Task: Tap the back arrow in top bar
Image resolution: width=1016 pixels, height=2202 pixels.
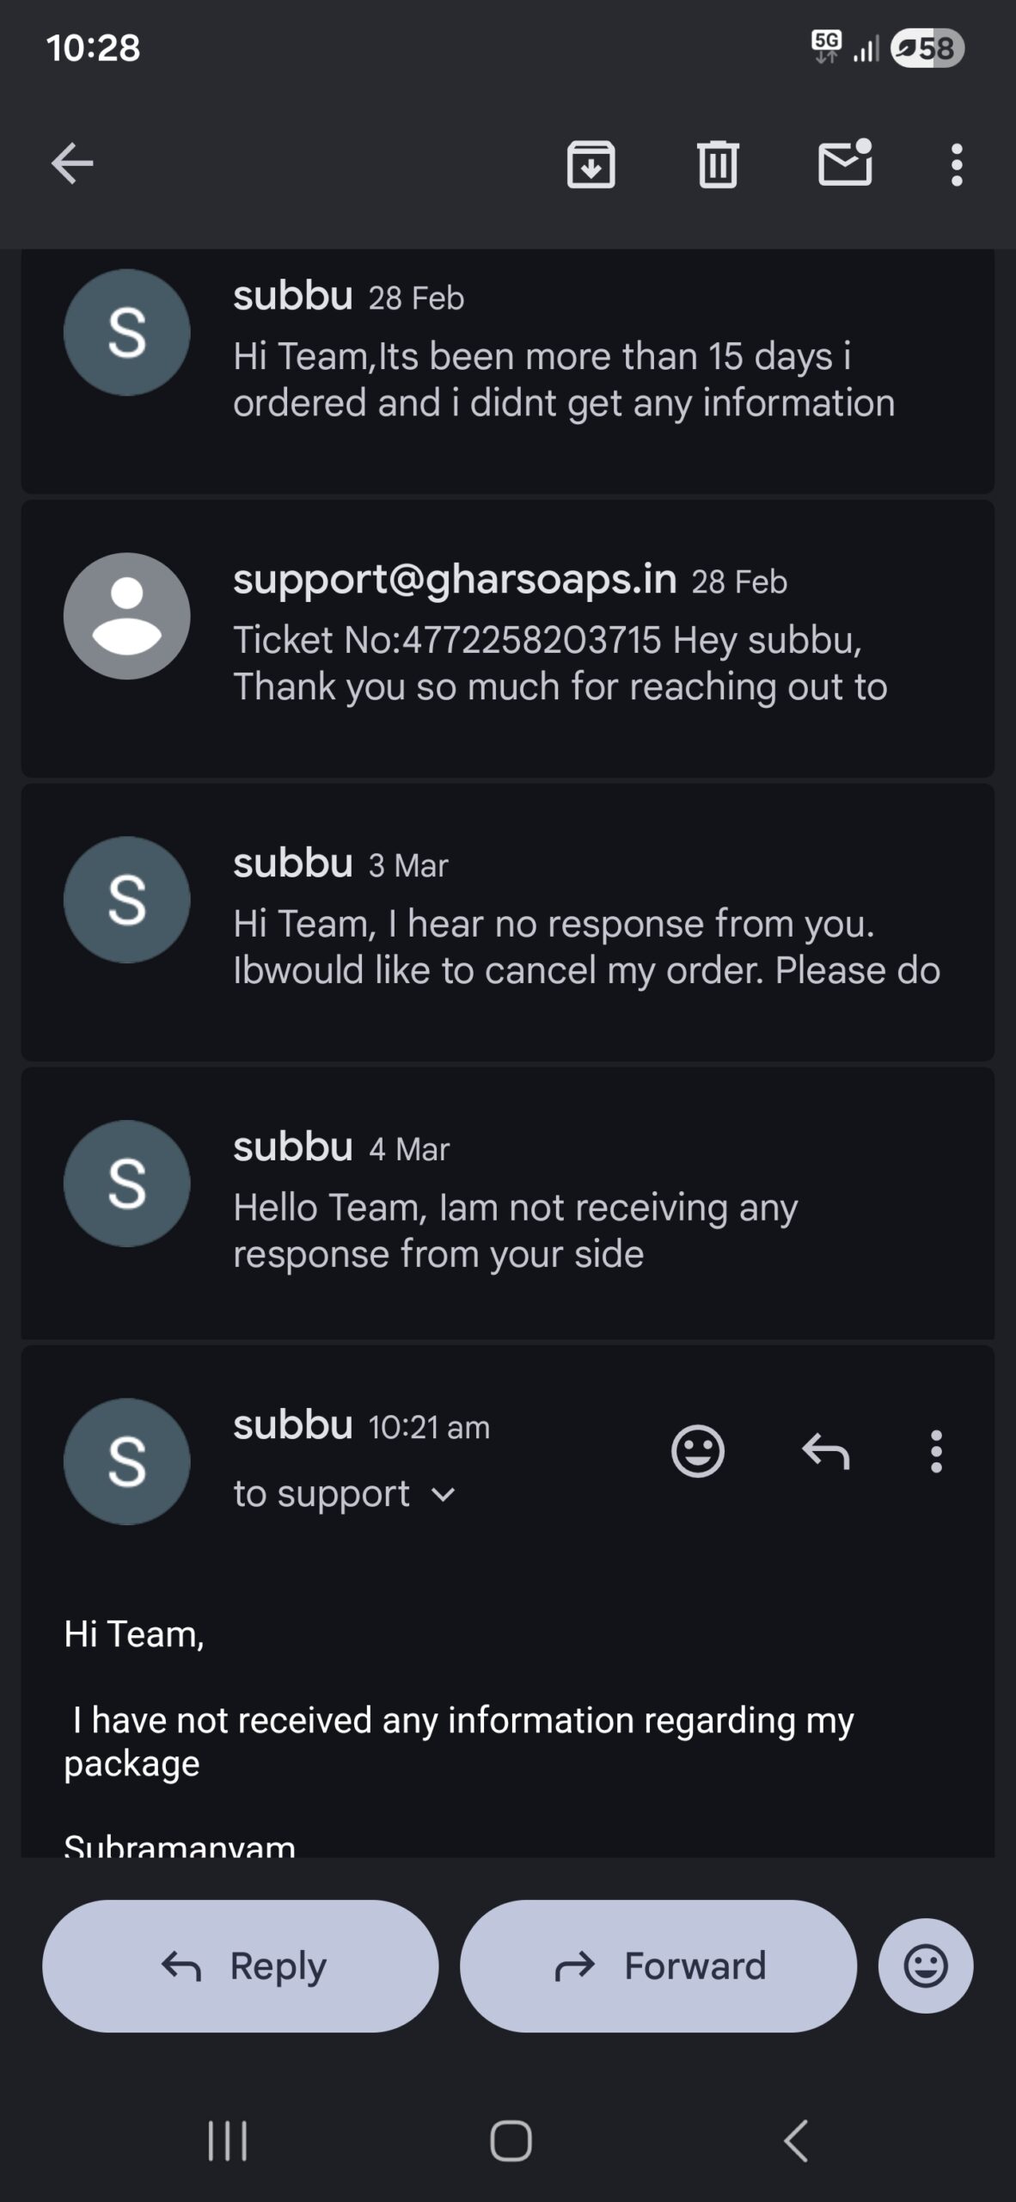Action: (x=72, y=163)
